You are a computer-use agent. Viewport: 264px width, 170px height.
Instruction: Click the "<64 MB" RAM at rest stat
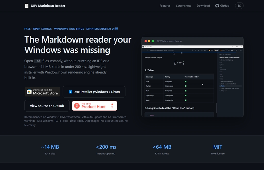tap(162, 147)
